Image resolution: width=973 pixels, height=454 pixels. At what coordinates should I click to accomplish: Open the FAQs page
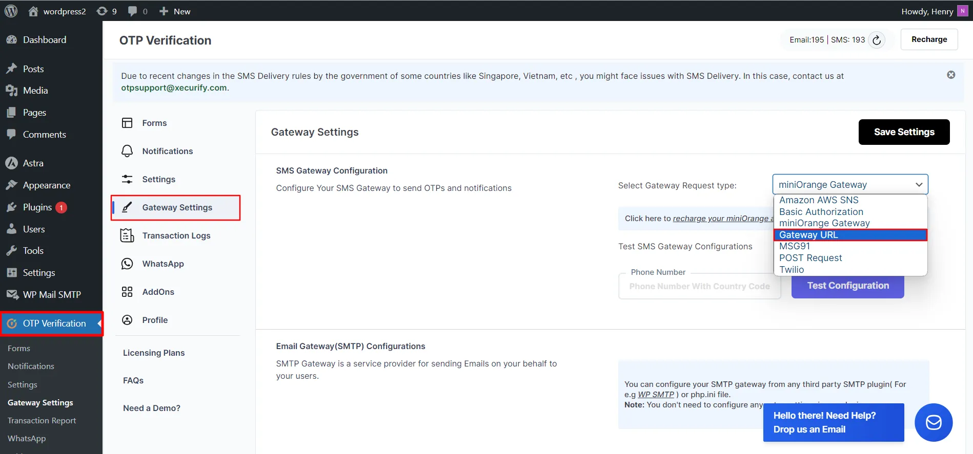tap(133, 380)
